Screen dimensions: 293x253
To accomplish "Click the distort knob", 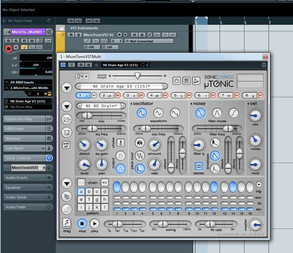I will pos(85,145).
